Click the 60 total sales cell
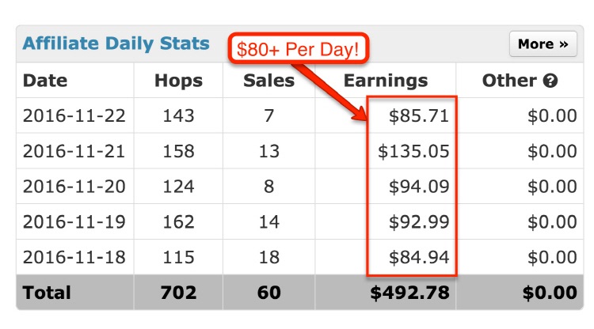The image size is (594, 329). click(x=269, y=293)
